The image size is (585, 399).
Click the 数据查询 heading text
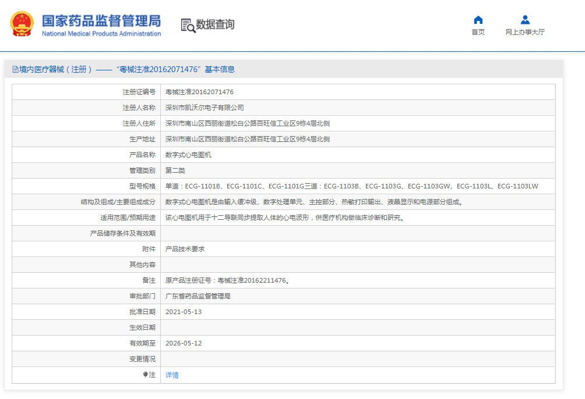215,24
